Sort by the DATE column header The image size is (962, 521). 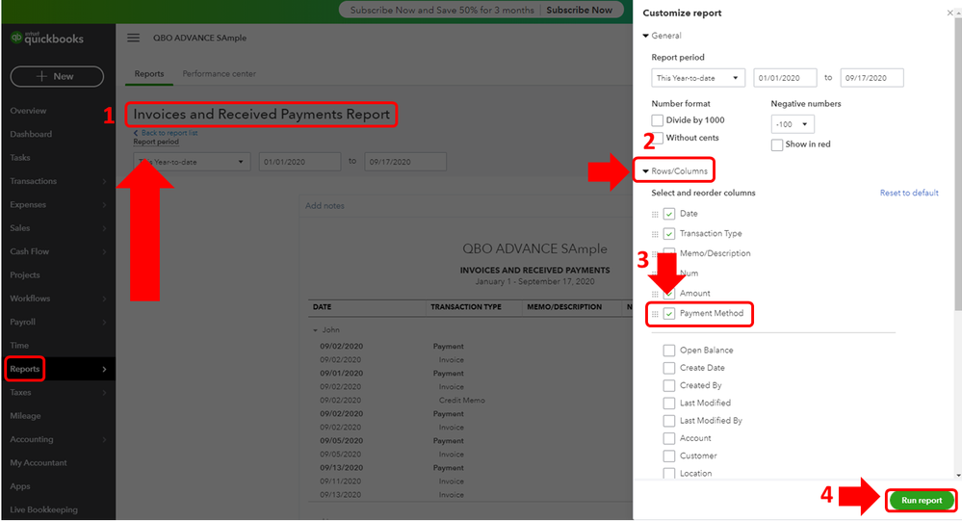(x=322, y=307)
